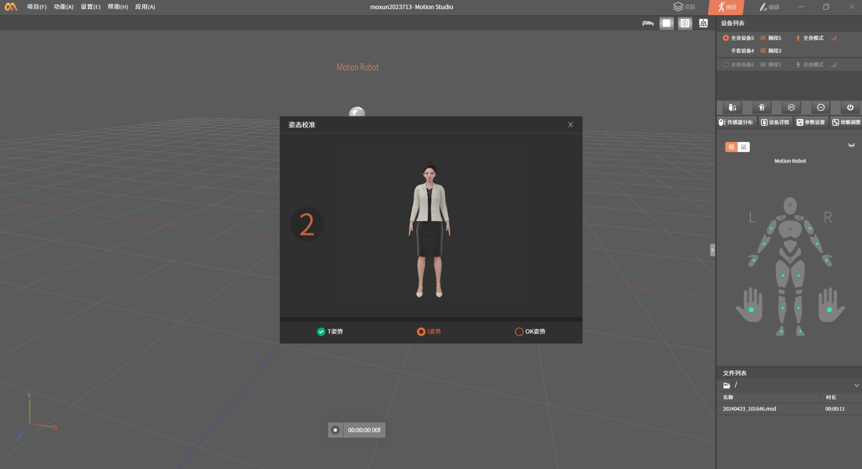
Task: Click the USB device connect icon
Action: (x=732, y=108)
